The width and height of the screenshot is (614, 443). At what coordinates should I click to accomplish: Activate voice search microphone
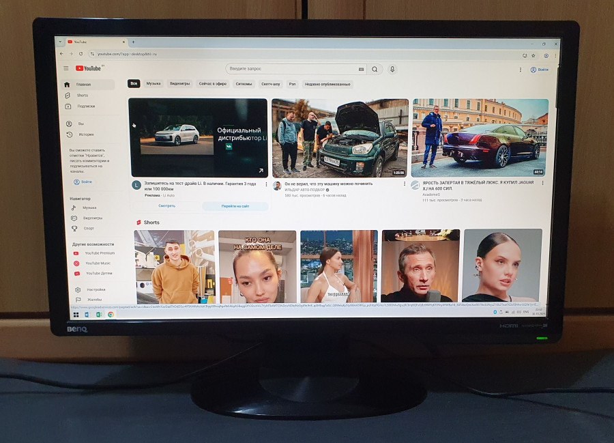click(392, 70)
